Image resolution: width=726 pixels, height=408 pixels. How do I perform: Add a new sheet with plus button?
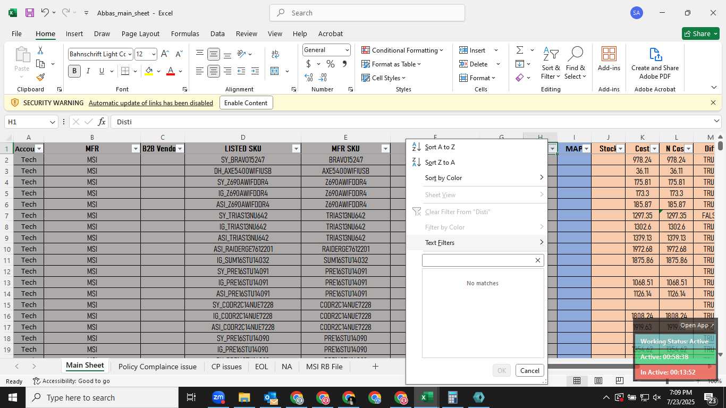(375, 367)
